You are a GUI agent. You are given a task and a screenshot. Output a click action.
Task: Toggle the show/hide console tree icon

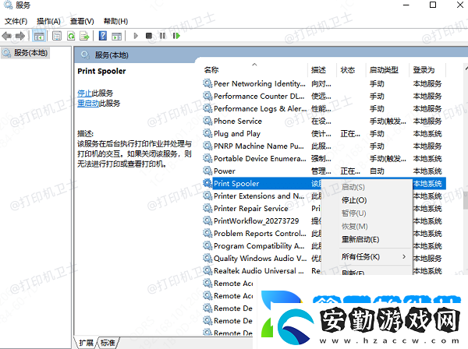pos(39,36)
